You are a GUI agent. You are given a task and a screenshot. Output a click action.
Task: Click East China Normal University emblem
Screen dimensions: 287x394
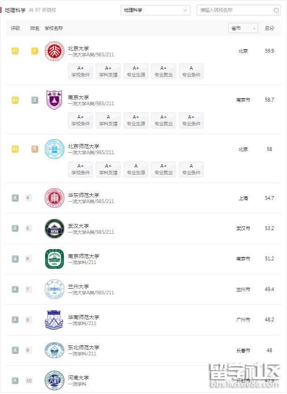[54, 198]
